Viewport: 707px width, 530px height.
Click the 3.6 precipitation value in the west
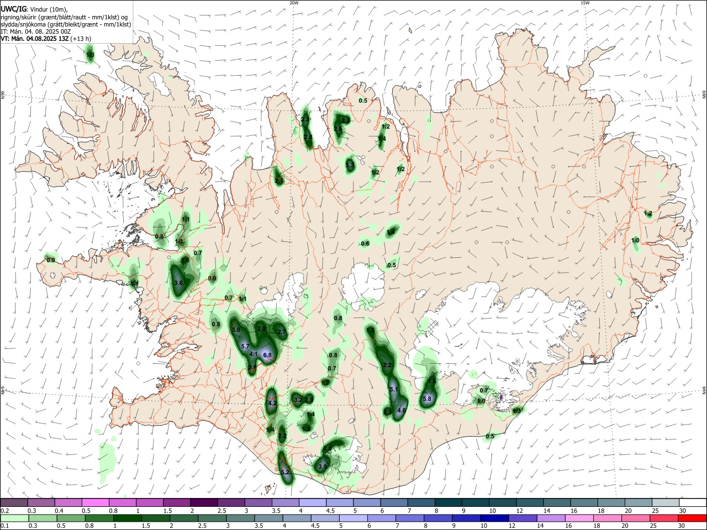click(x=178, y=283)
